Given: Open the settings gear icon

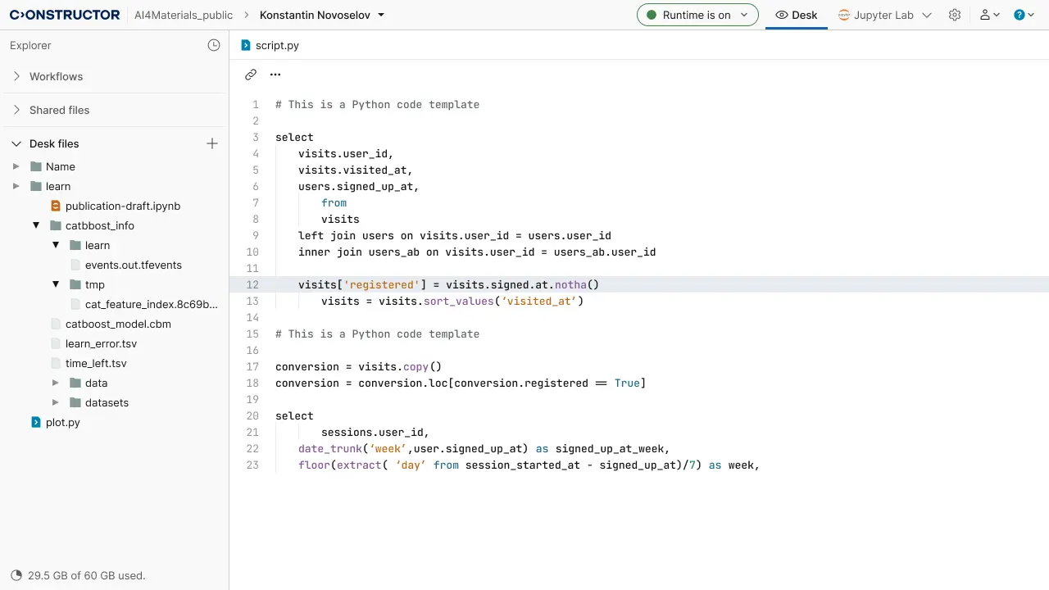Looking at the screenshot, I should [x=955, y=15].
